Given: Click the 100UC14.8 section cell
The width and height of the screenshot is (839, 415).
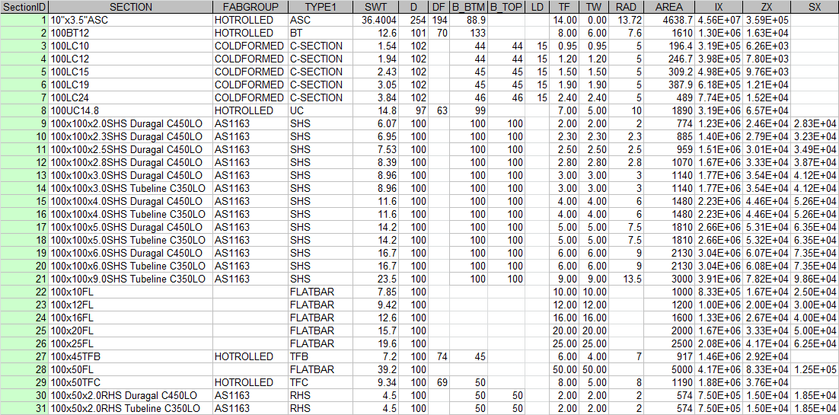Looking at the screenshot, I should click(x=130, y=110).
